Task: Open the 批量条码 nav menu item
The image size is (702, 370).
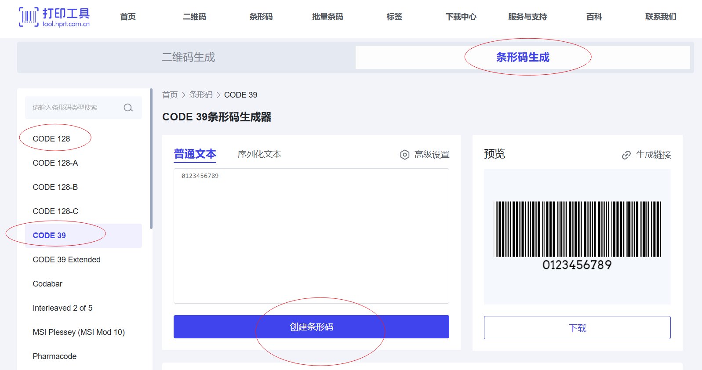Action: (x=327, y=17)
